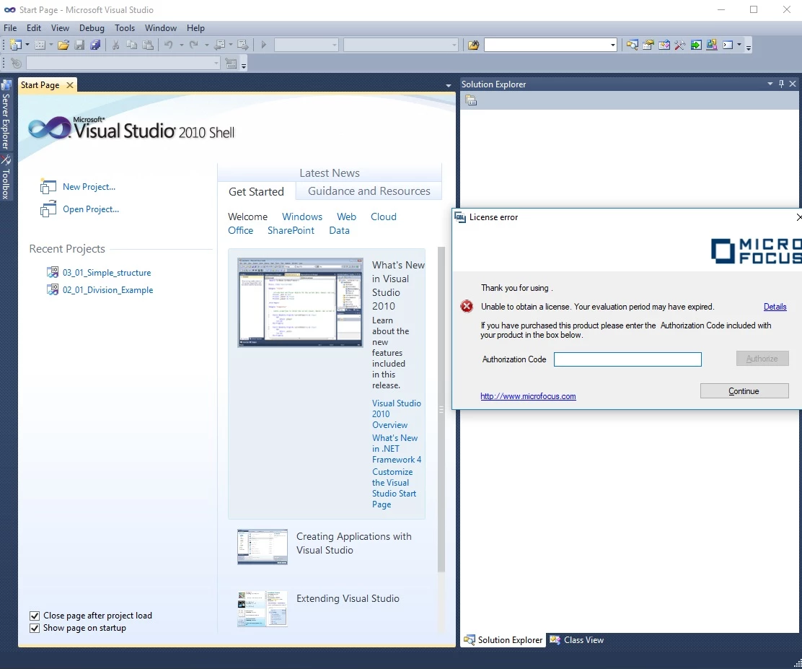
Task: Click the Navigate Forward toolbar icon
Action: click(x=243, y=45)
